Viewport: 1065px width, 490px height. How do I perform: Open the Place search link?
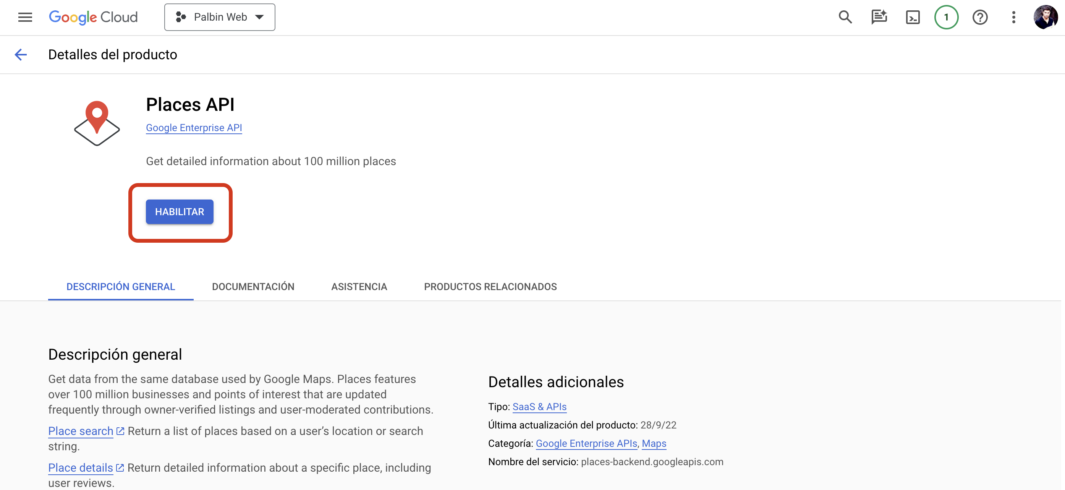pos(81,431)
